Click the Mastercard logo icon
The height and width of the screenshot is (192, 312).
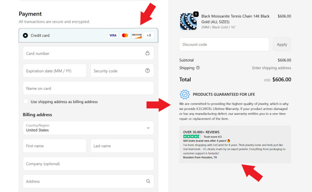tap(125, 36)
